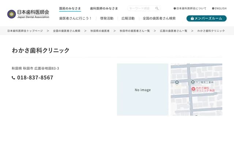234x146 pixels.
Task: Click the keyword search input field
Action: [140, 8]
